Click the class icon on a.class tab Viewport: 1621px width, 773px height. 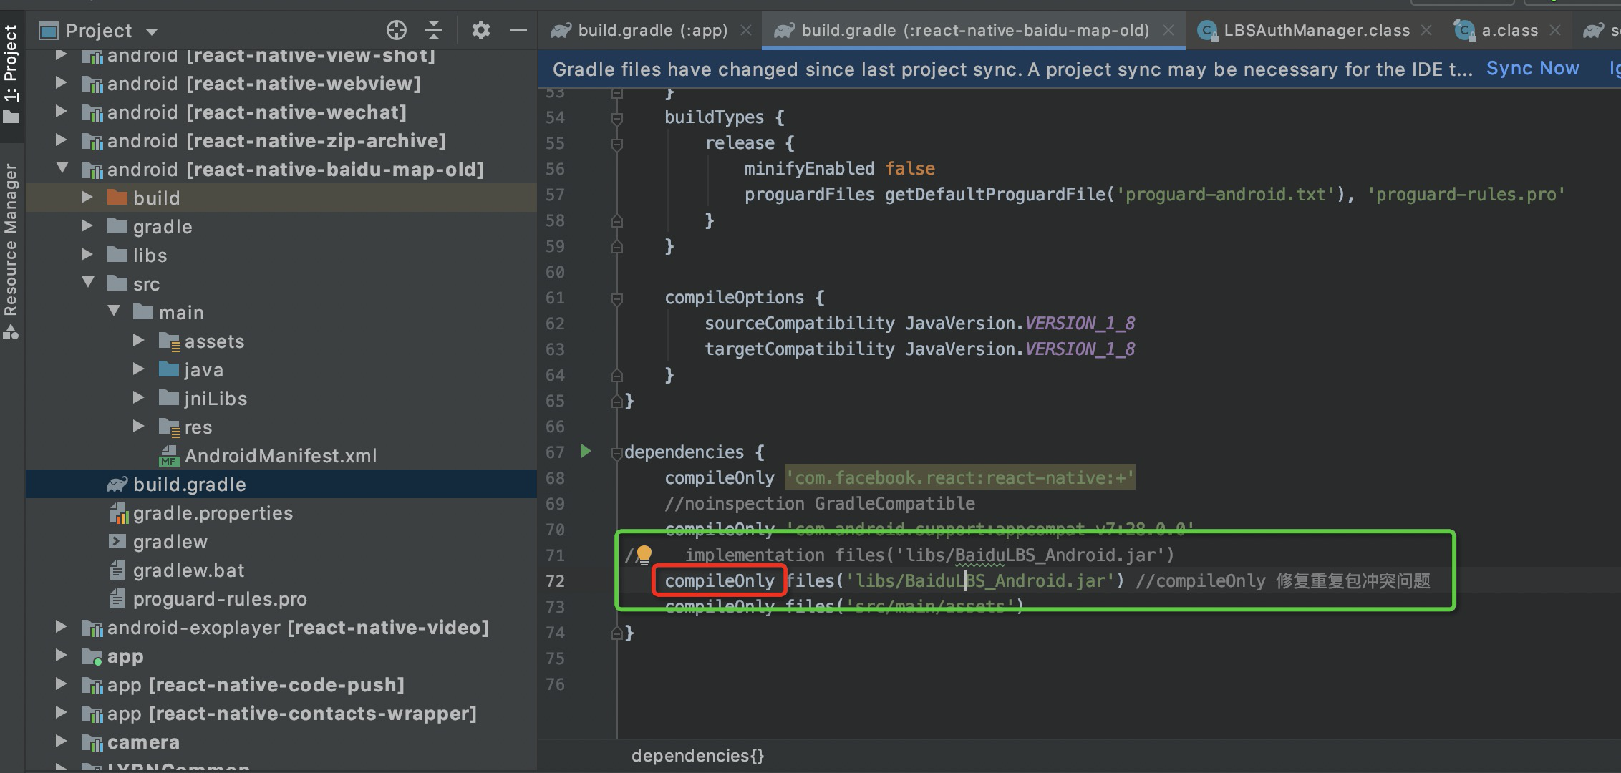click(x=1463, y=30)
